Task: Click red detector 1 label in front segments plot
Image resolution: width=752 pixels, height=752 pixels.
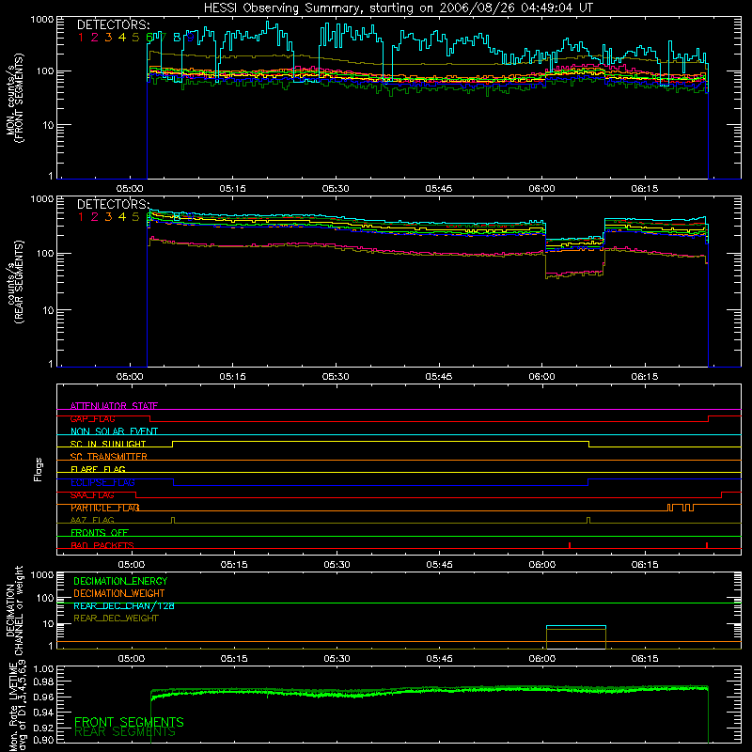Action: 81,37
